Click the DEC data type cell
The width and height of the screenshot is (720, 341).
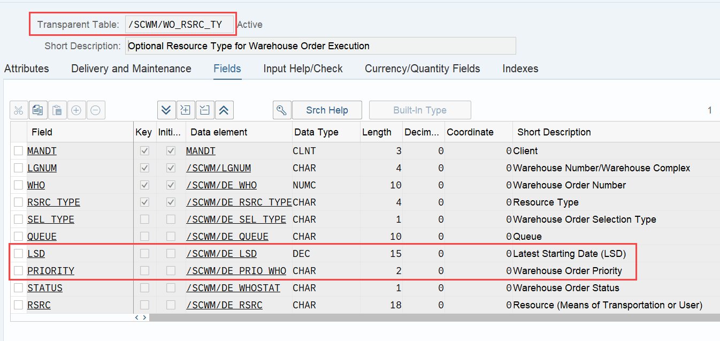click(x=302, y=254)
